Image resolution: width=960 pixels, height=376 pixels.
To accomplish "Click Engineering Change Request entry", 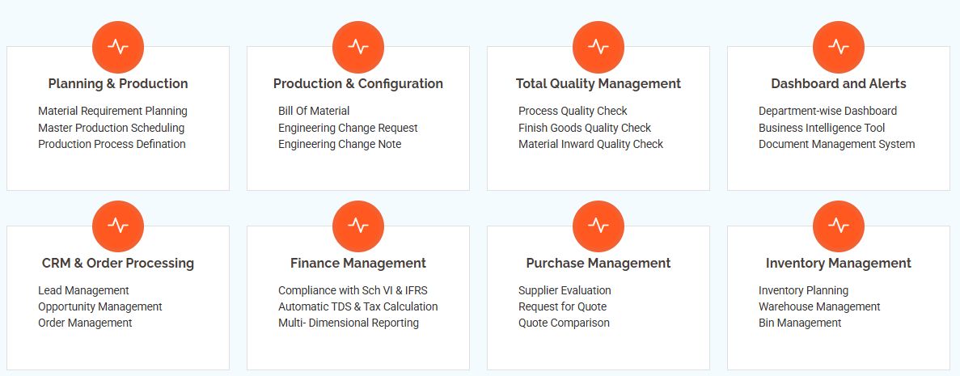I will click(x=348, y=128).
